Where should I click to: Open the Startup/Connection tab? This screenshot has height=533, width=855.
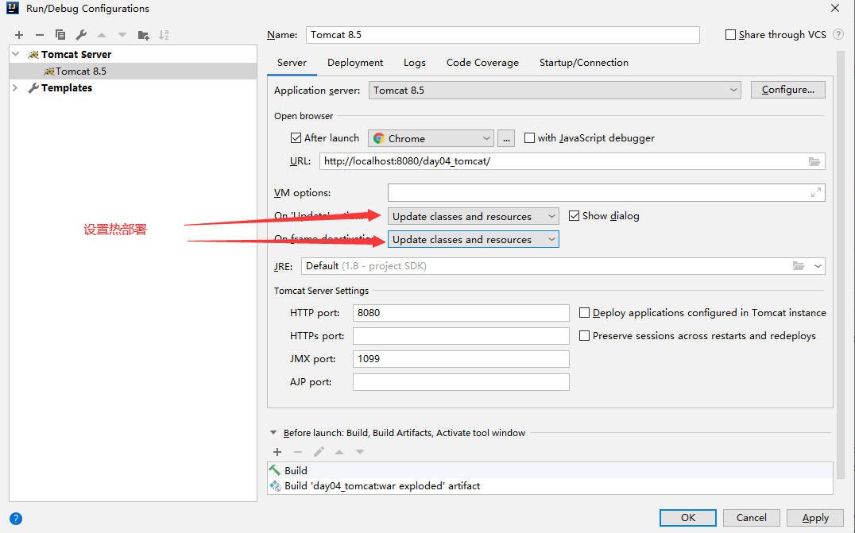click(x=583, y=63)
